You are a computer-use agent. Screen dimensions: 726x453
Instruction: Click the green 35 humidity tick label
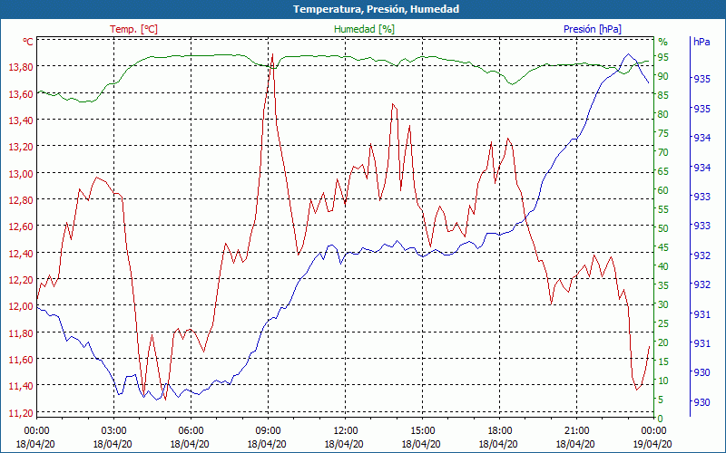663,285
